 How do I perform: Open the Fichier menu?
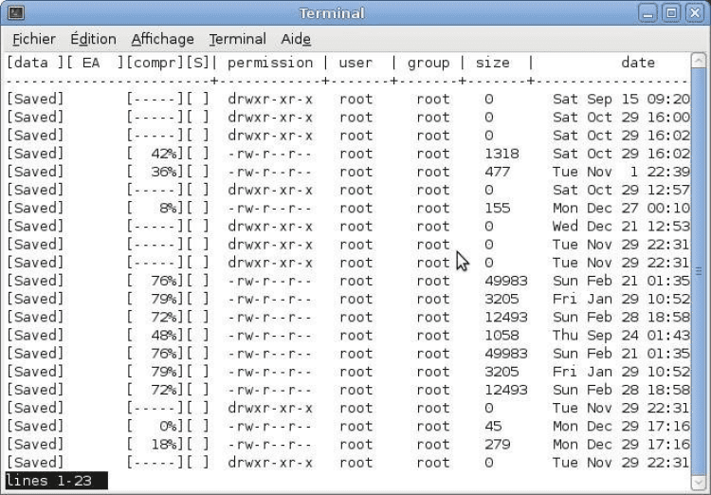[34, 39]
